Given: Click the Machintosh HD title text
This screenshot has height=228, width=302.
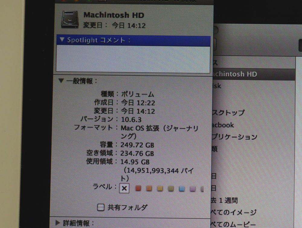Looking at the screenshot, I should pyautogui.click(x=114, y=15).
